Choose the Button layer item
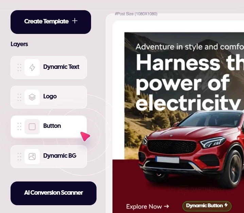Image resolution: width=244 pixels, height=213 pixels. (x=49, y=127)
